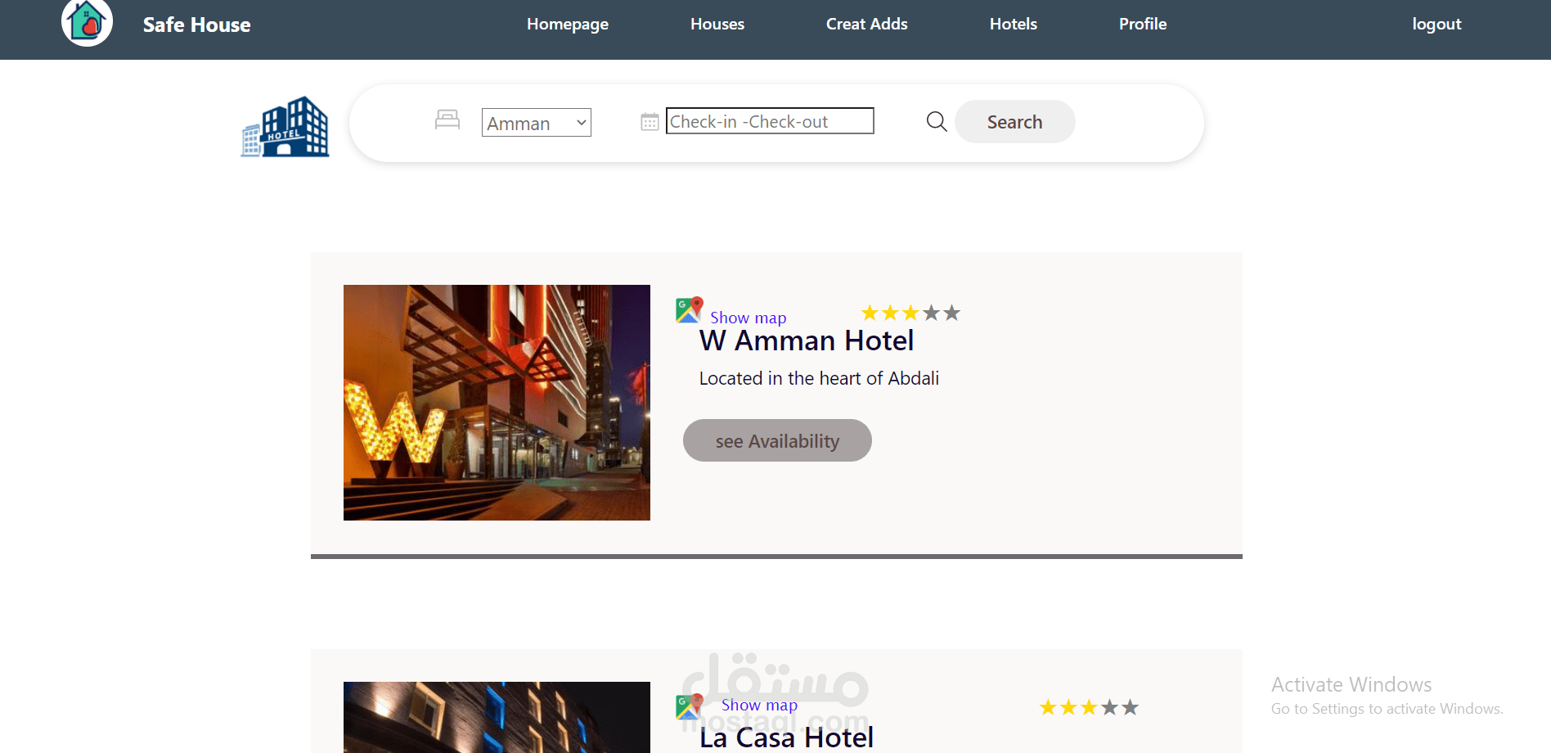Click the blue hotel building icon
The height and width of the screenshot is (753, 1551).
(285, 126)
